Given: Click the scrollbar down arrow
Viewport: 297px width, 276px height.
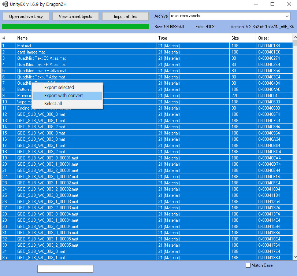Looking at the screenshot, I should point(295,257).
